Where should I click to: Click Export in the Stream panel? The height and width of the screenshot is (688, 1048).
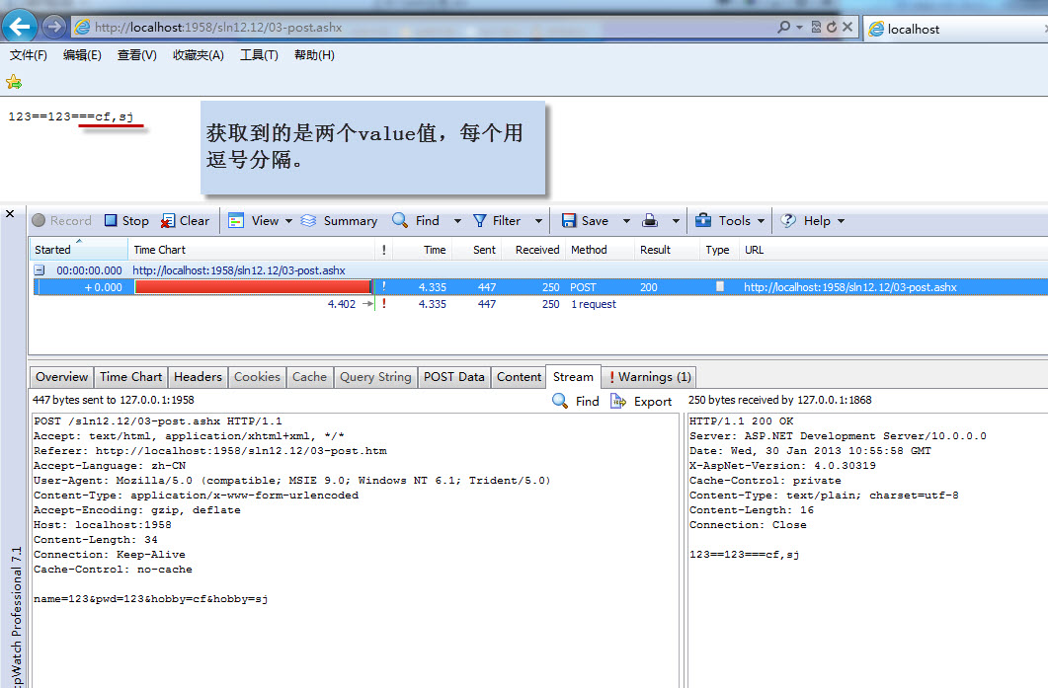[641, 401]
